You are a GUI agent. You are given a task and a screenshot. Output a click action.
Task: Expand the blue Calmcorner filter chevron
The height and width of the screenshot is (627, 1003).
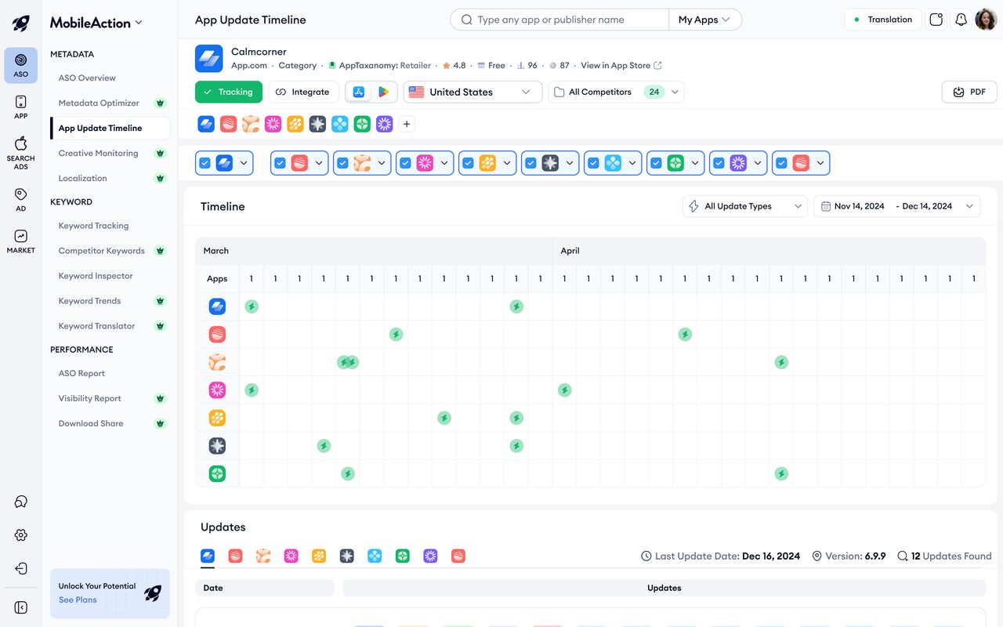point(244,163)
